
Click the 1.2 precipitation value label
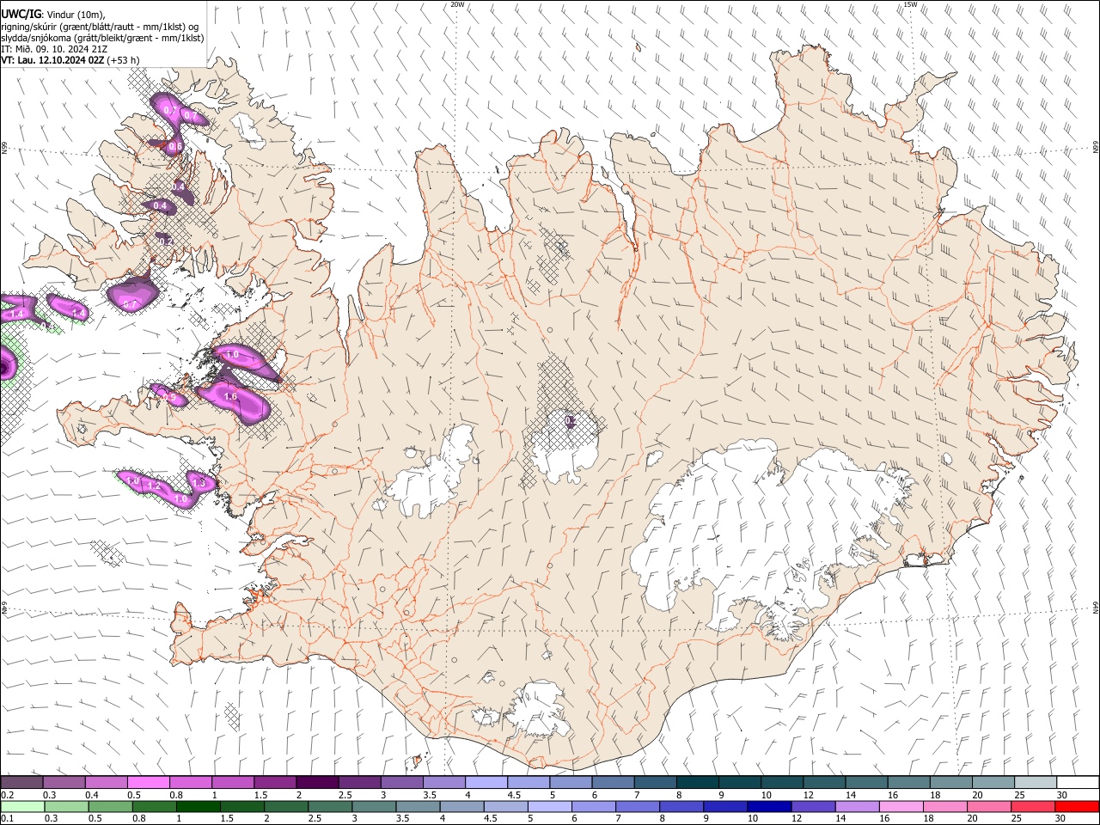click(x=154, y=487)
